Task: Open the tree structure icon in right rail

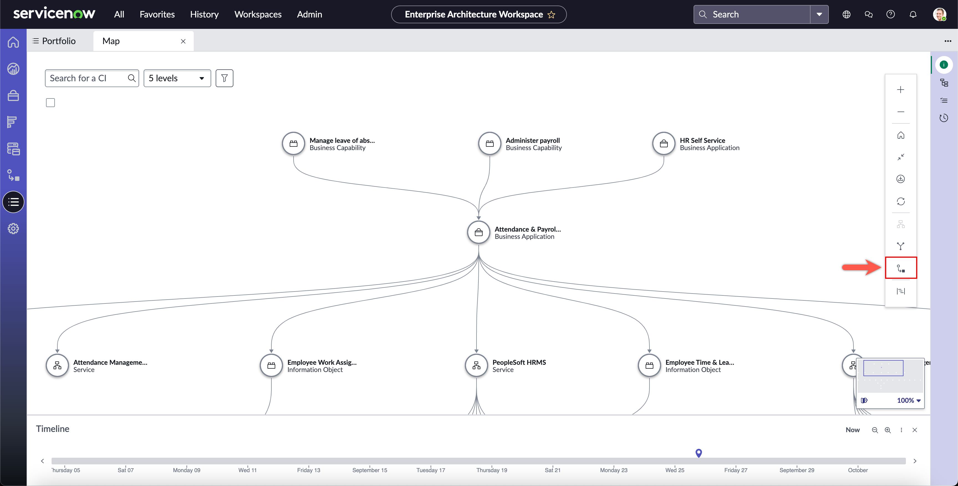Action: (944, 83)
